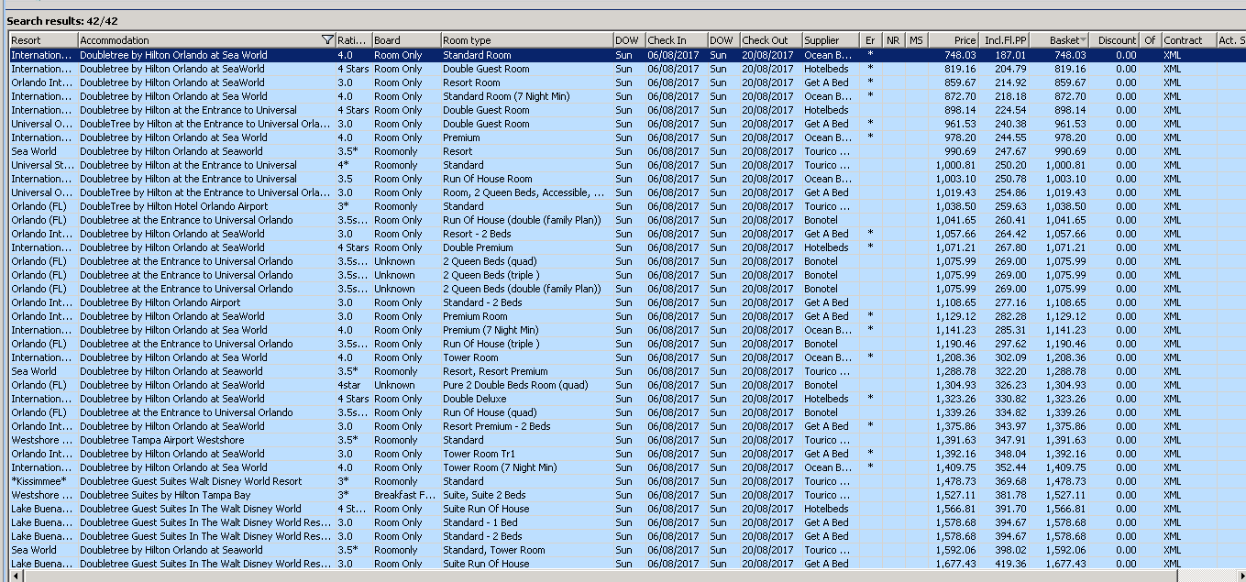Screen dimensions: 1246x582
Task: Select 'Doubletree Guest Suites Walt Disney World Resort'
Action: [206, 481]
